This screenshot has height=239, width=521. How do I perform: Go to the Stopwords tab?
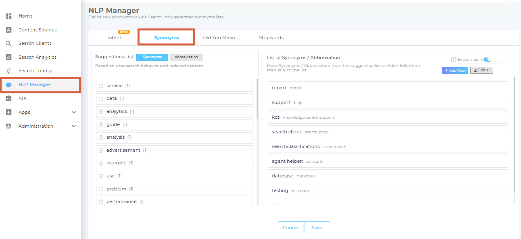coord(271,38)
